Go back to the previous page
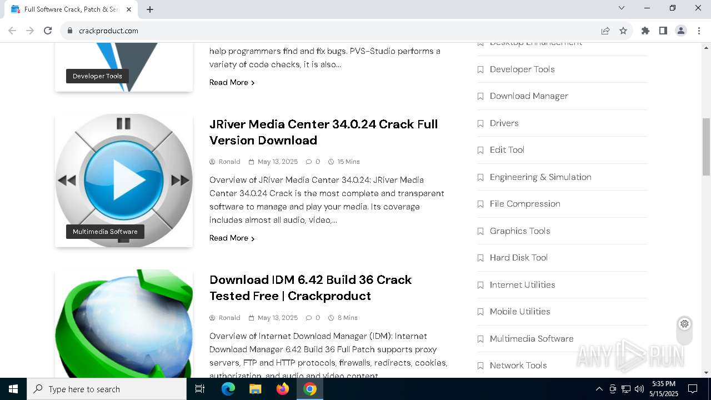 tap(12, 31)
